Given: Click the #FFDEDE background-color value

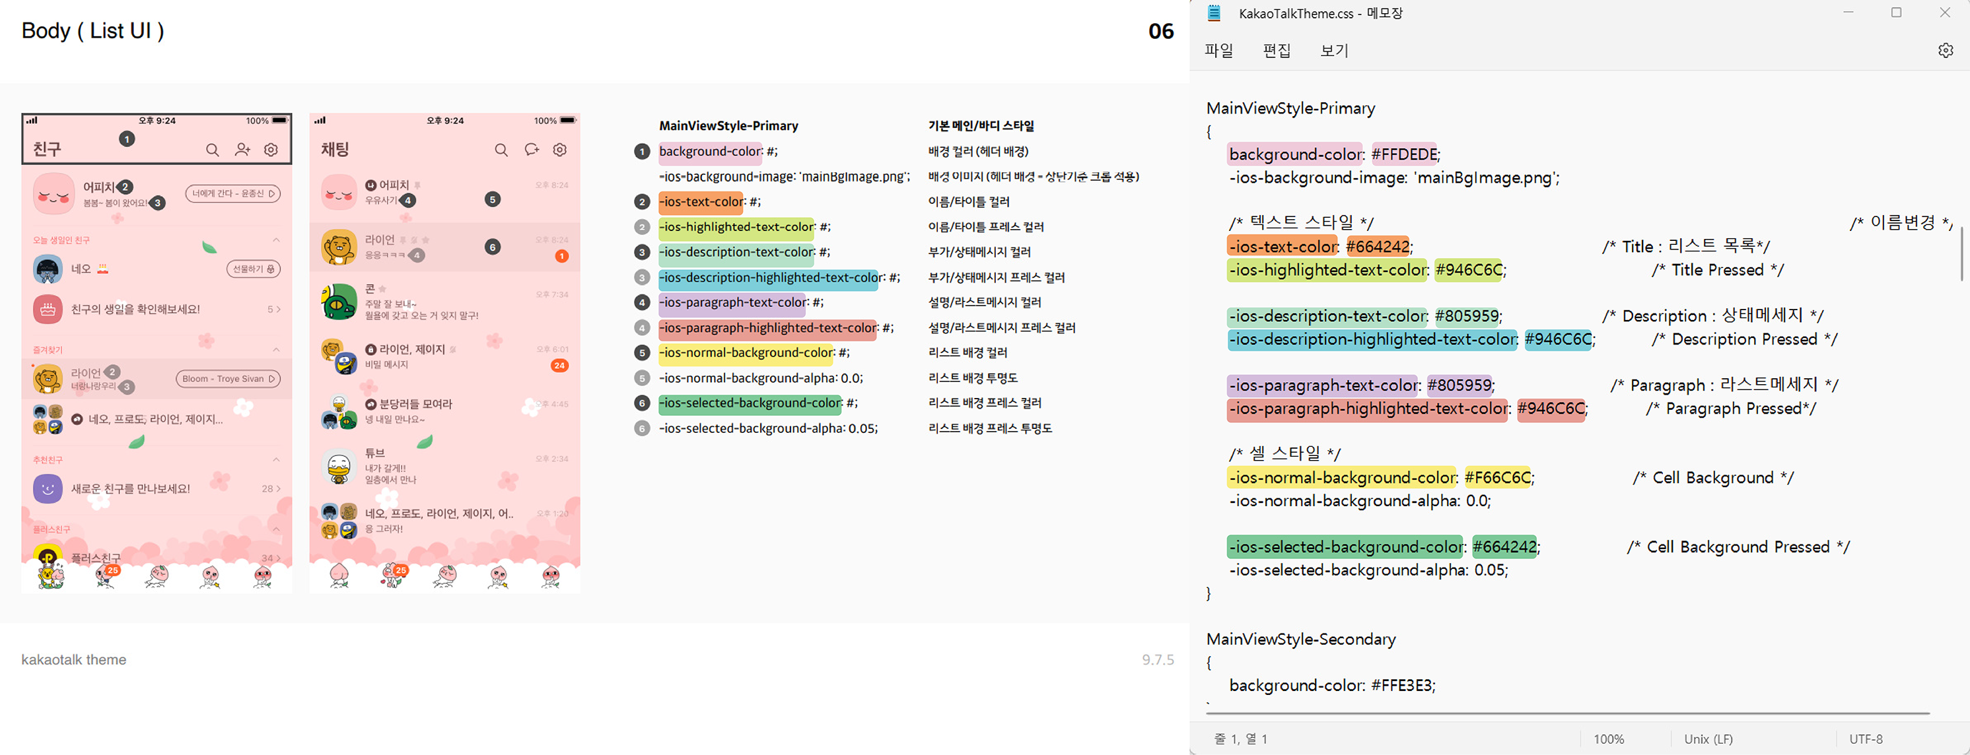Looking at the screenshot, I should coord(1405,154).
